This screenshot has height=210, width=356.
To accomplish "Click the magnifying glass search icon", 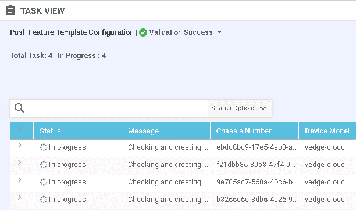I will [19, 108].
